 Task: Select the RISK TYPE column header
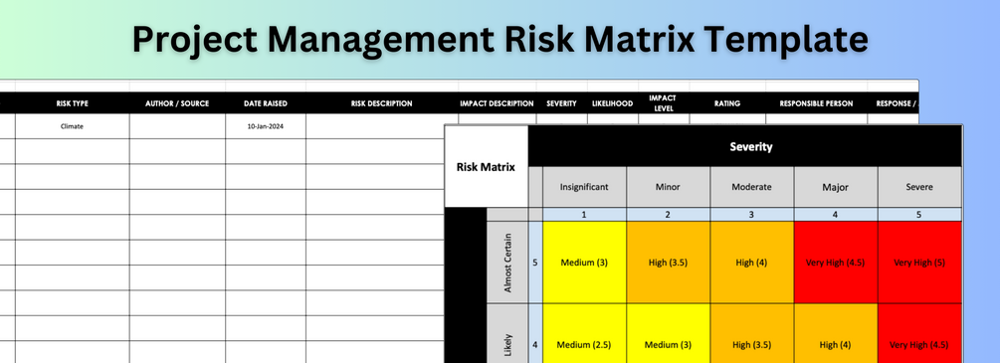72,103
